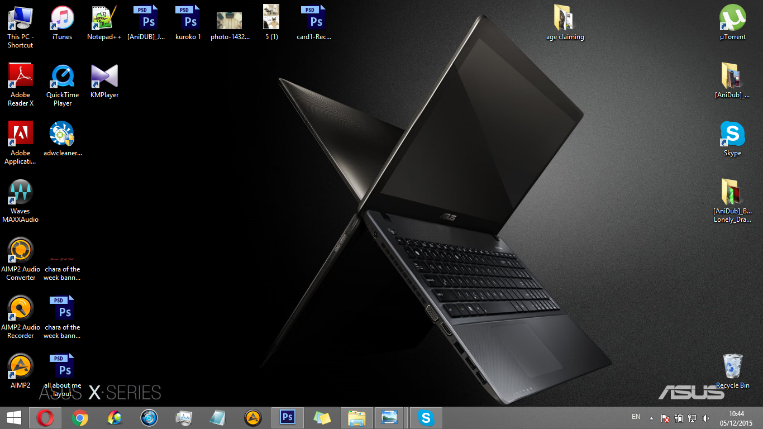Select the [AniDUB]_J... PSD file
Image resolution: width=763 pixels, height=429 pixels.
tap(146, 23)
